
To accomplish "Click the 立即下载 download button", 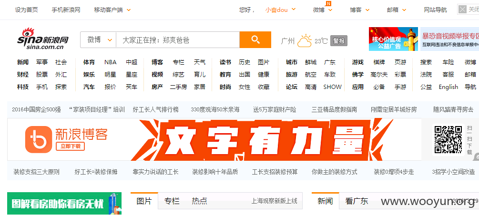I will (x=70, y=147).
